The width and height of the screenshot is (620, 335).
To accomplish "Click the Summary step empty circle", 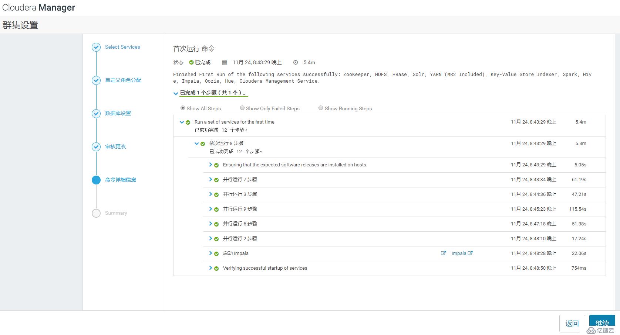I will click(x=96, y=213).
